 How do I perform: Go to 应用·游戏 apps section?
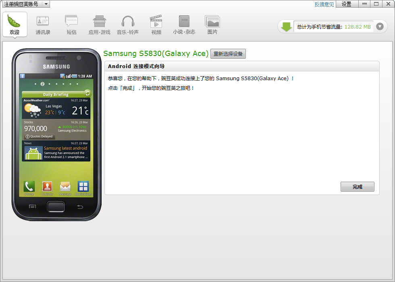[100, 25]
